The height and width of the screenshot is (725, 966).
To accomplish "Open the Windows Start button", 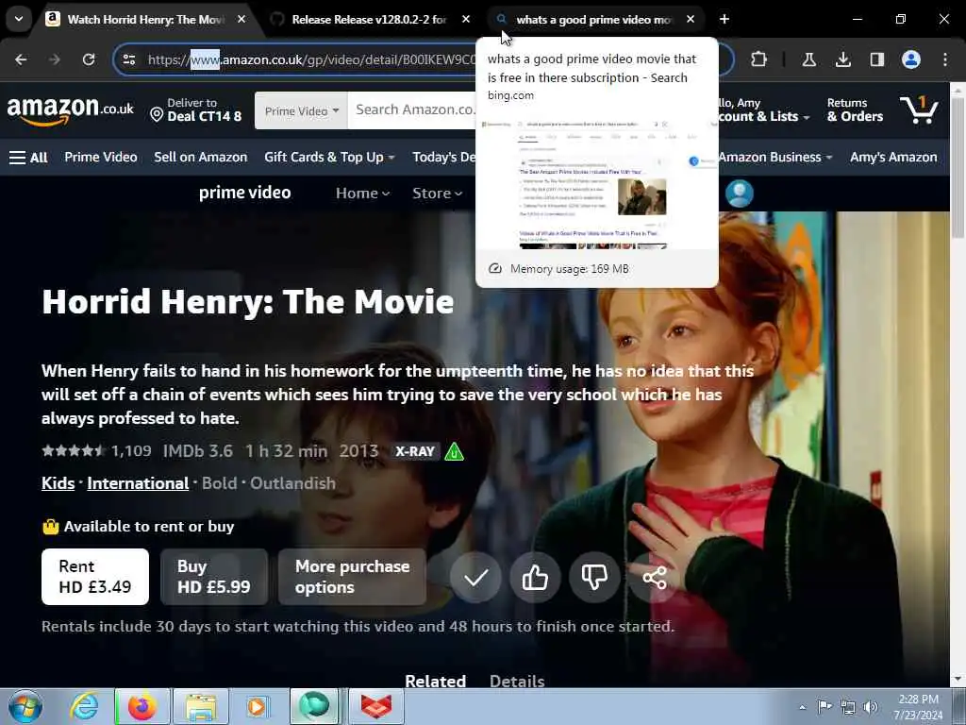I will (x=25, y=706).
